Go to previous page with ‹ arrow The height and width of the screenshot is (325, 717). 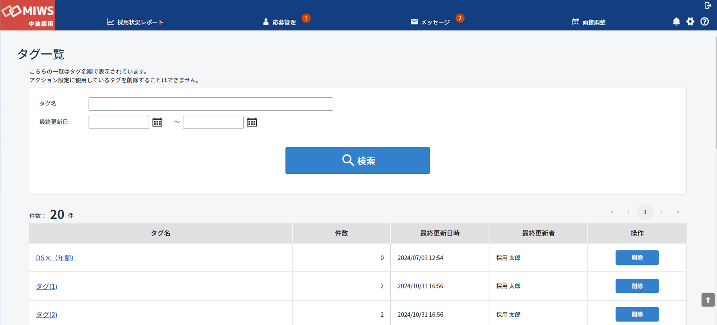tap(628, 212)
